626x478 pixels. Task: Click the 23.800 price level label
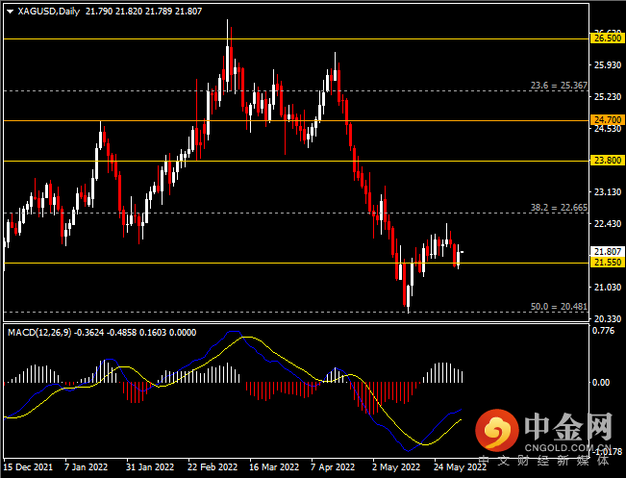coord(607,161)
